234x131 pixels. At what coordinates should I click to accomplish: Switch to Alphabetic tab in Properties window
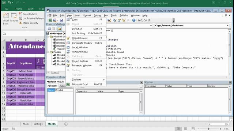pyautogui.click(x=52, y=86)
